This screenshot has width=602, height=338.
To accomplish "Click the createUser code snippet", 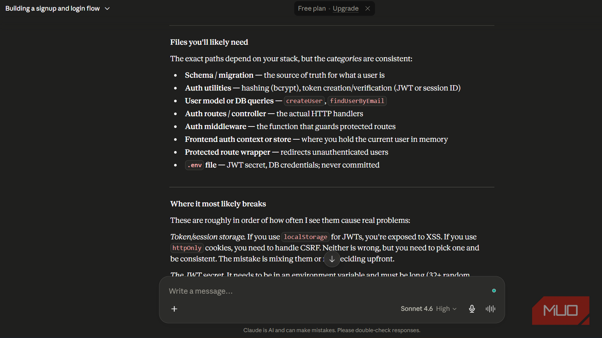I will tap(304, 101).
